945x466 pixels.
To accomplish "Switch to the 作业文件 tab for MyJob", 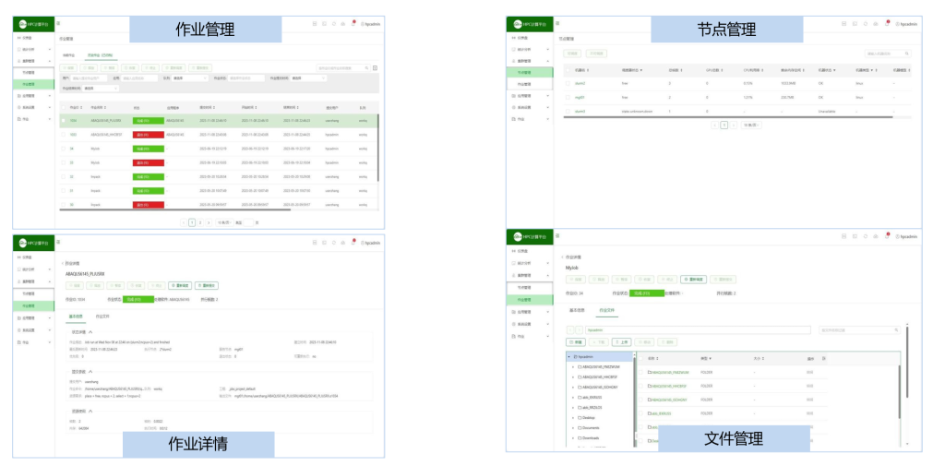I will [x=607, y=311].
